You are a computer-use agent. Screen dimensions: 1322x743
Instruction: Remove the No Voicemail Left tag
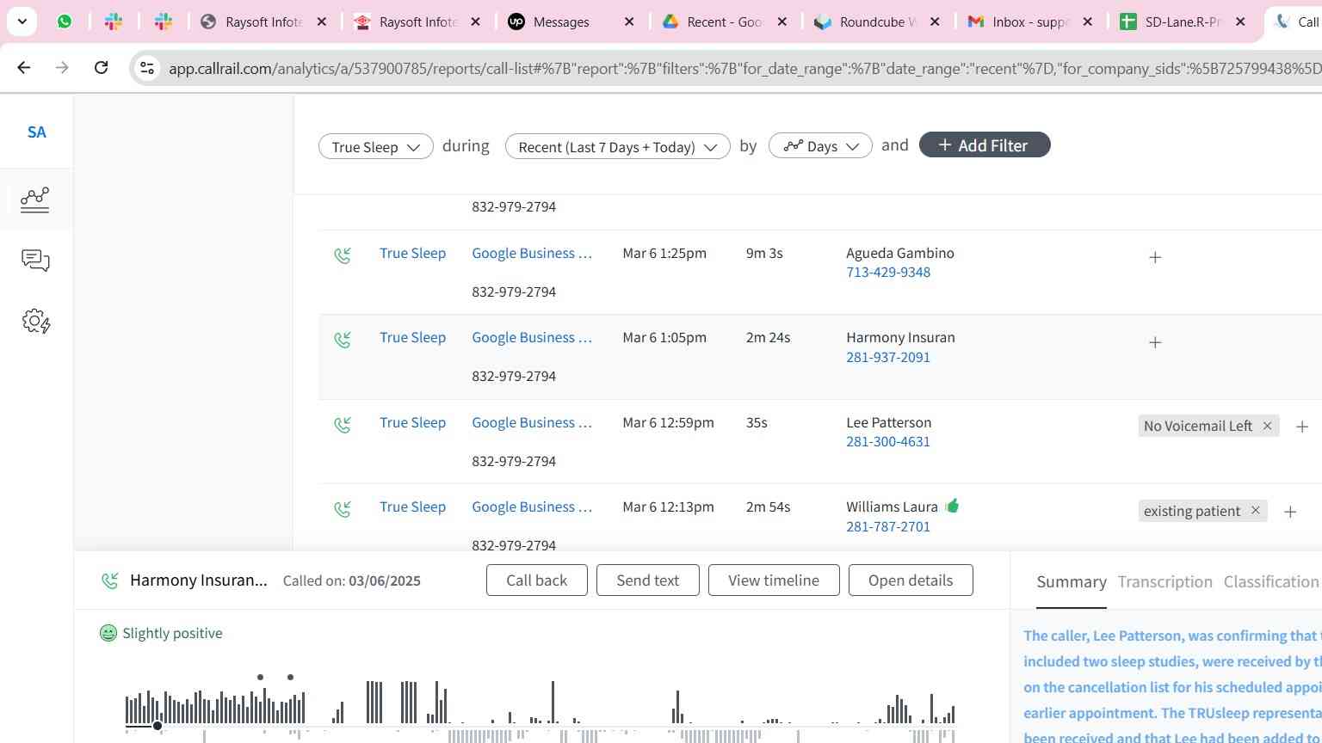(x=1267, y=426)
